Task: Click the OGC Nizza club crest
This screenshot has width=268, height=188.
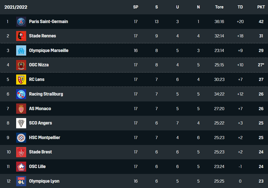Action: pyautogui.click(x=21, y=65)
